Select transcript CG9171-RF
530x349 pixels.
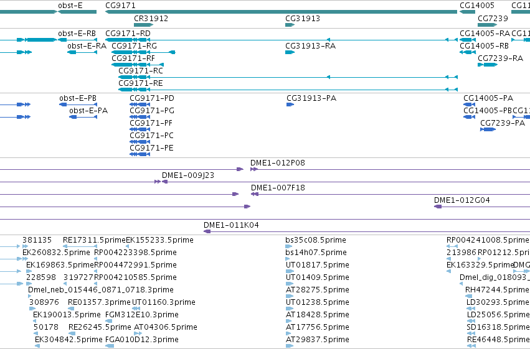coord(138,65)
